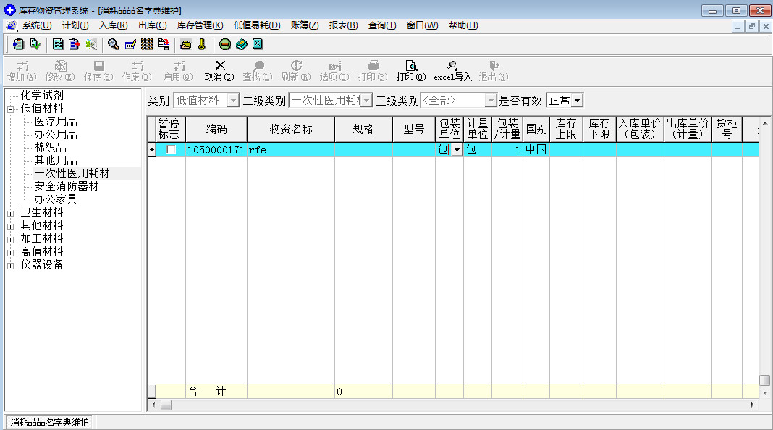The width and height of the screenshot is (773, 430).
Task: Open the 报表(B) menu
Action: point(343,25)
